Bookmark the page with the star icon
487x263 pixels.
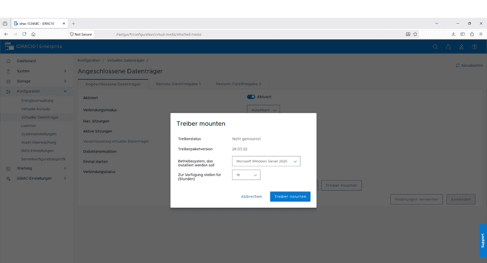click(415, 34)
